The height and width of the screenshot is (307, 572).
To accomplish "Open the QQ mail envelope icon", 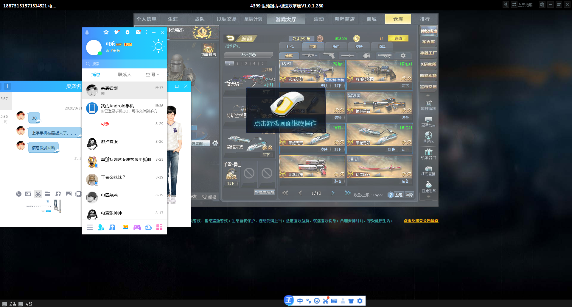I will pos(138,32).
